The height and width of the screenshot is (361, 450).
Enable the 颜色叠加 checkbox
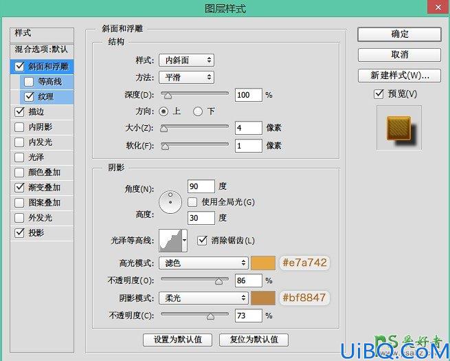click(19, 173)
